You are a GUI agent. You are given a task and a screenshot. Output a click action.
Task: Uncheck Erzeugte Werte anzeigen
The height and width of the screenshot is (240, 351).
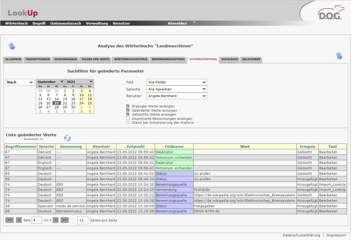[128, 106]
